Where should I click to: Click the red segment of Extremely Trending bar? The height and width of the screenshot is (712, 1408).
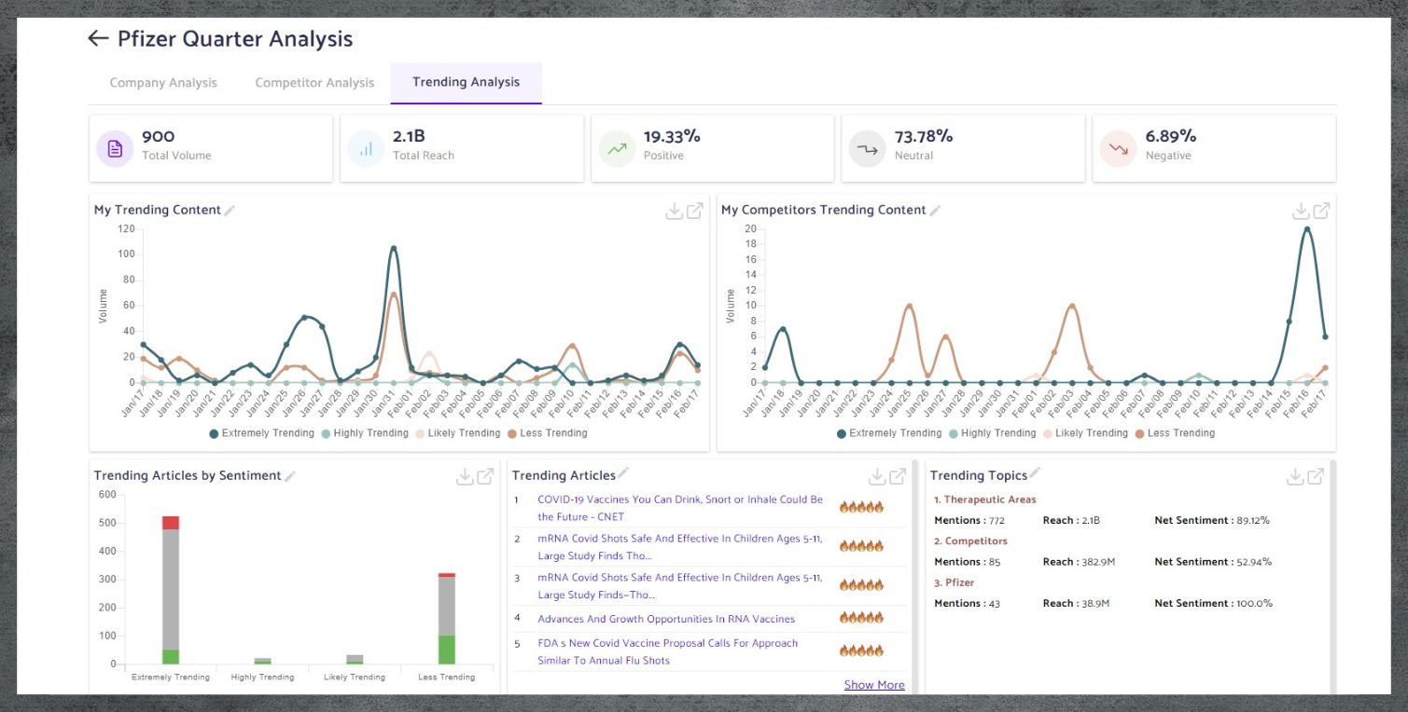click(x=171, y=523)
